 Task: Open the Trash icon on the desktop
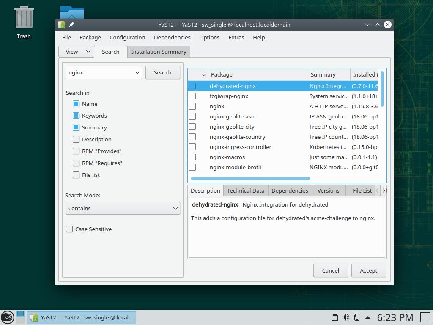tap(24, 23)
